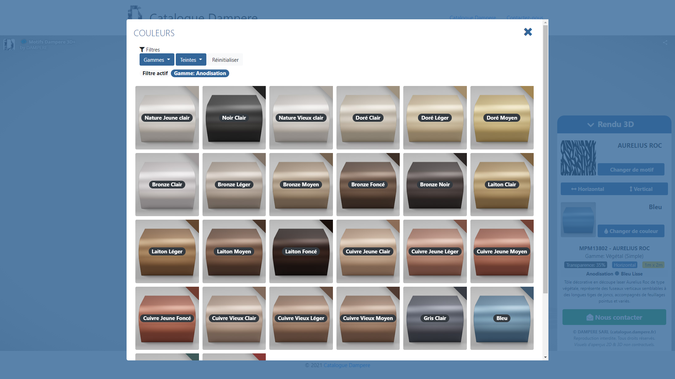
Task: Click the Motifs Dampere 3D+ logo icon
Action: click(x=9, y=44)
